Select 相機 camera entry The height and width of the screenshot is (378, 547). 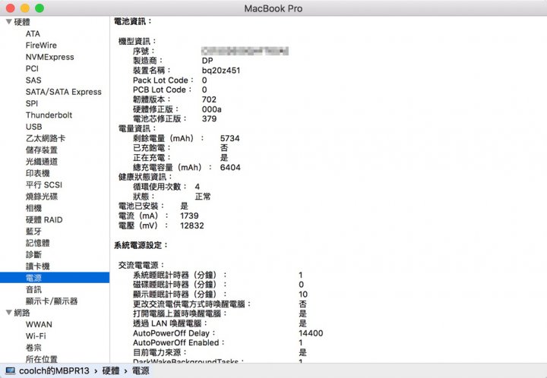(x=34, y=208)
